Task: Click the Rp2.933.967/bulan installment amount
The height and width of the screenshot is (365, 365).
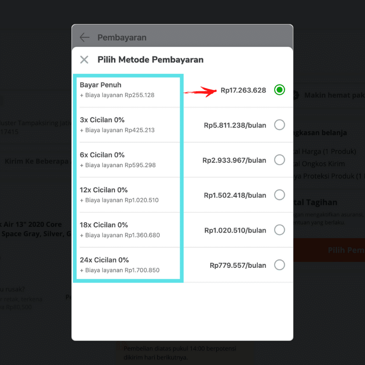Action: (x=234, y=160)
